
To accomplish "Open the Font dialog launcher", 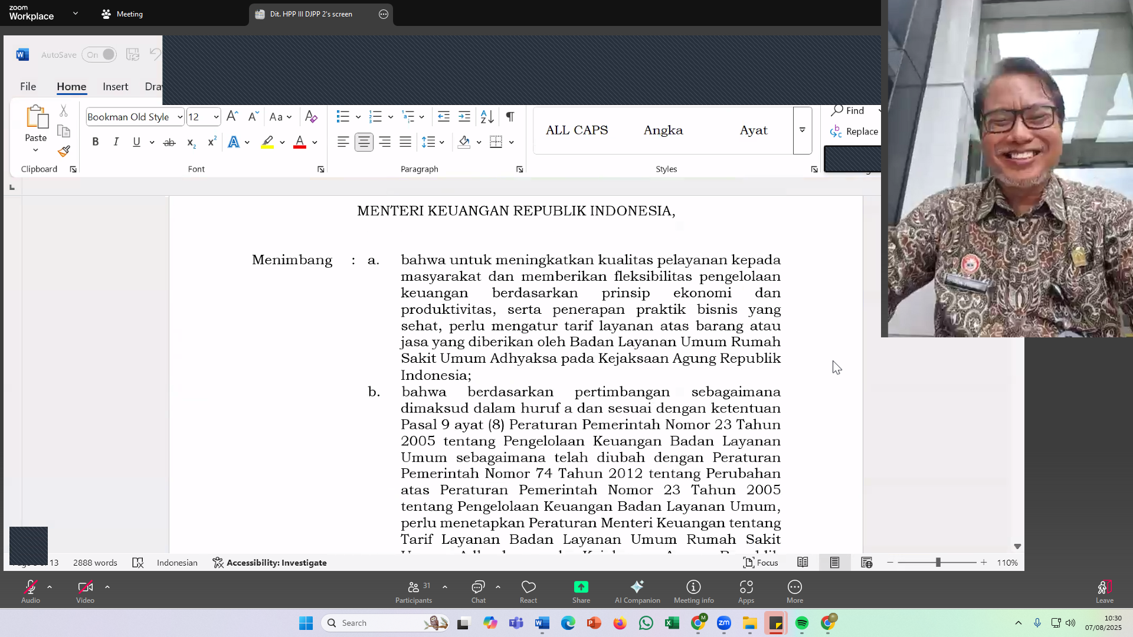I will 321,169.
